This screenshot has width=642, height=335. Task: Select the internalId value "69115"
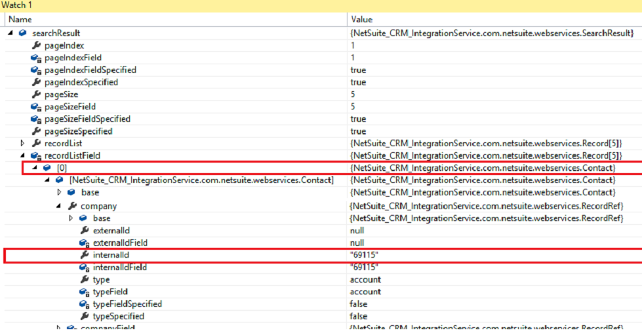coord(364,255)
